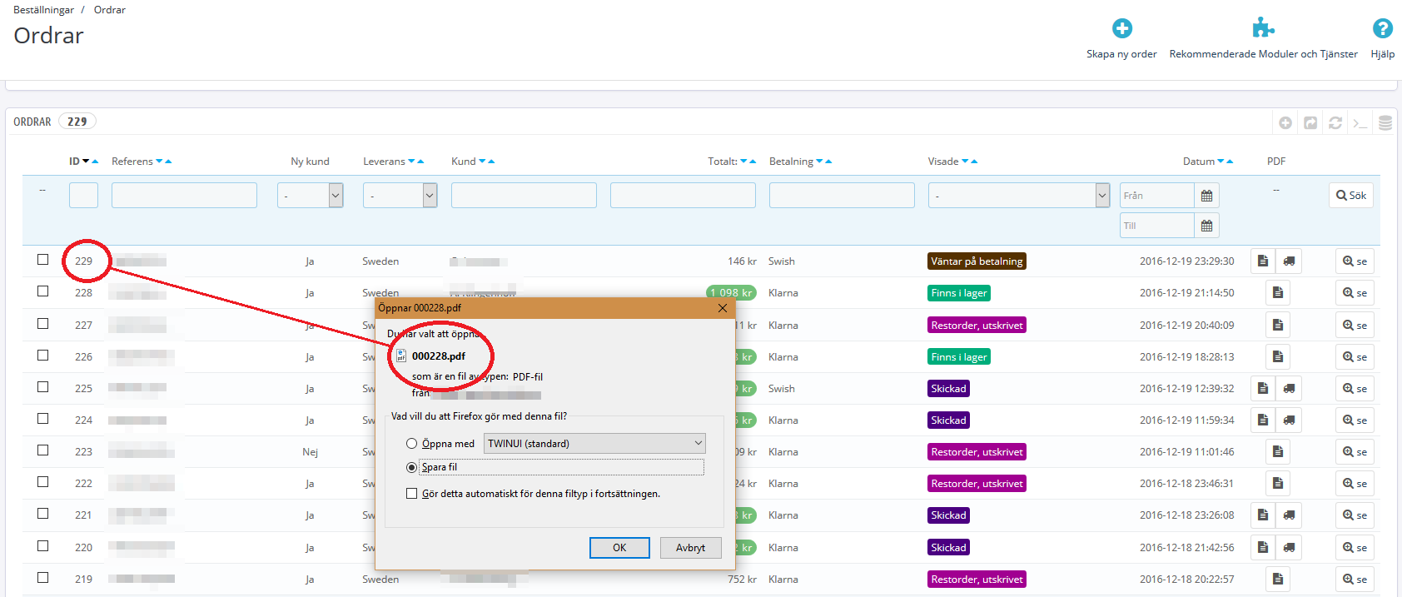Select the Spara fil radio option

pyautogui.click(x=411, y=467)
